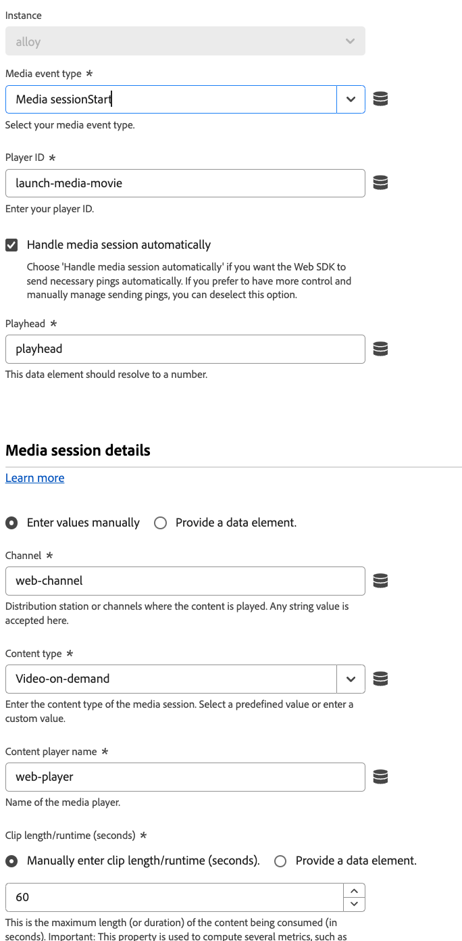
Task: Open the disabled Instance alloy dropdown
Action: tap(185, 41)
